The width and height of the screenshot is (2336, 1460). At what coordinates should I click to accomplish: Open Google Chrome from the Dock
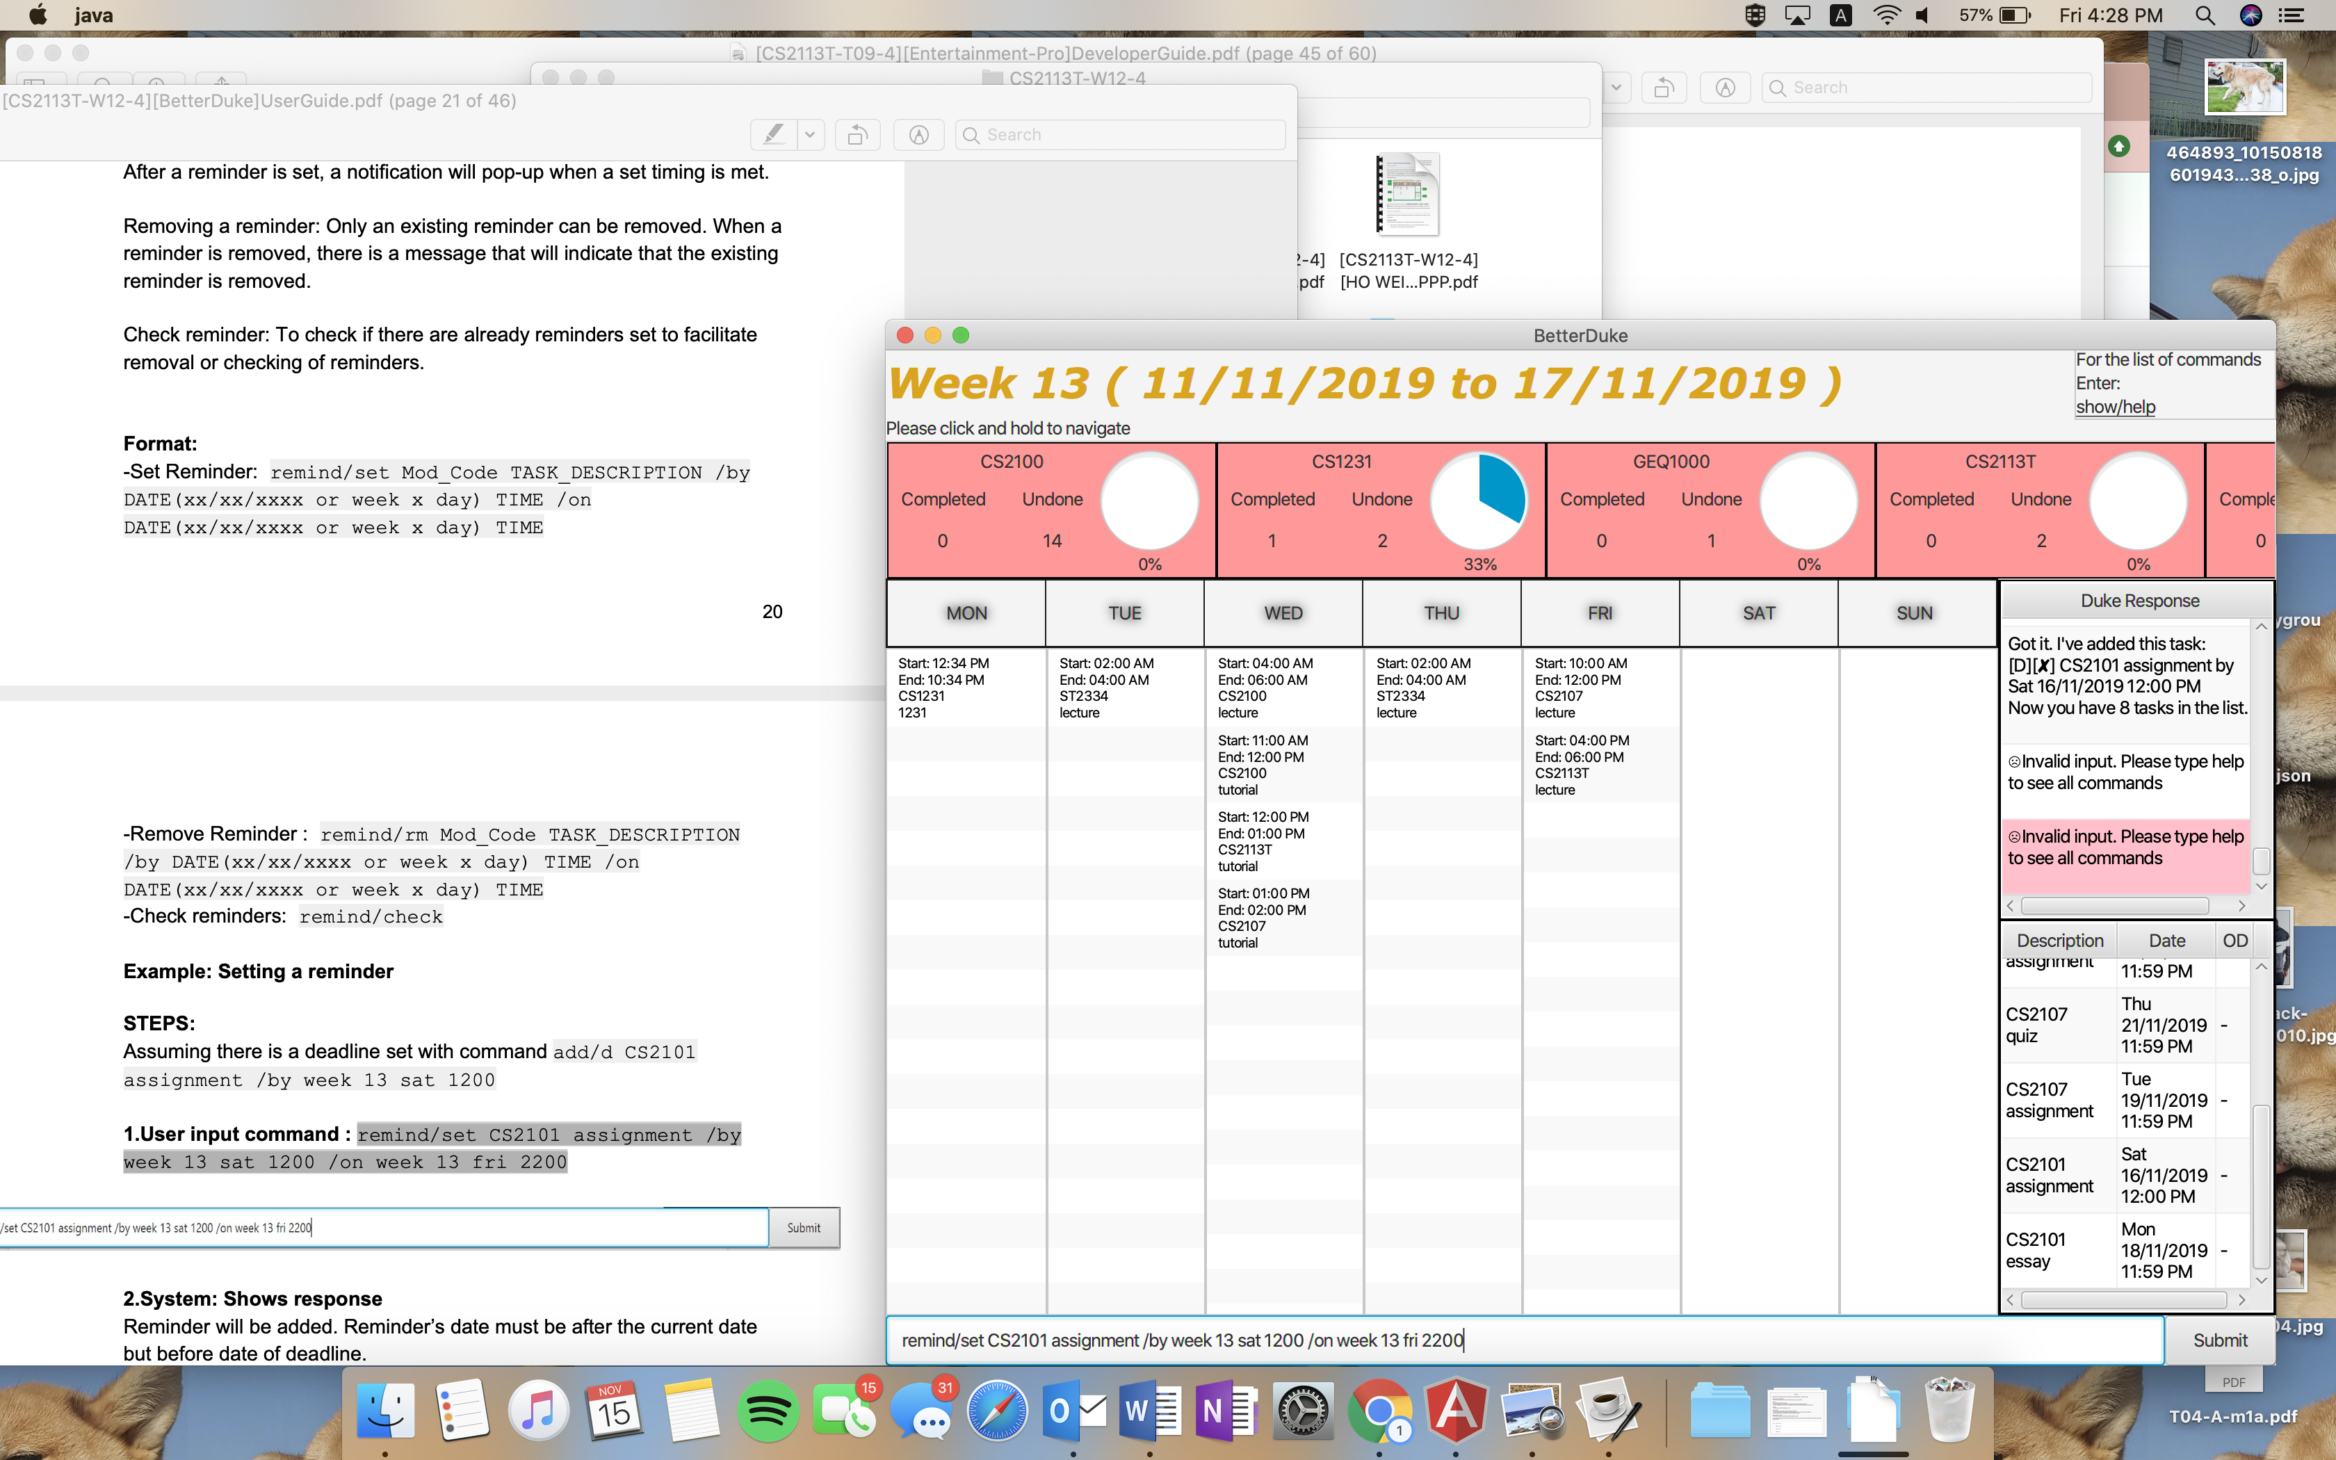1379,1412
